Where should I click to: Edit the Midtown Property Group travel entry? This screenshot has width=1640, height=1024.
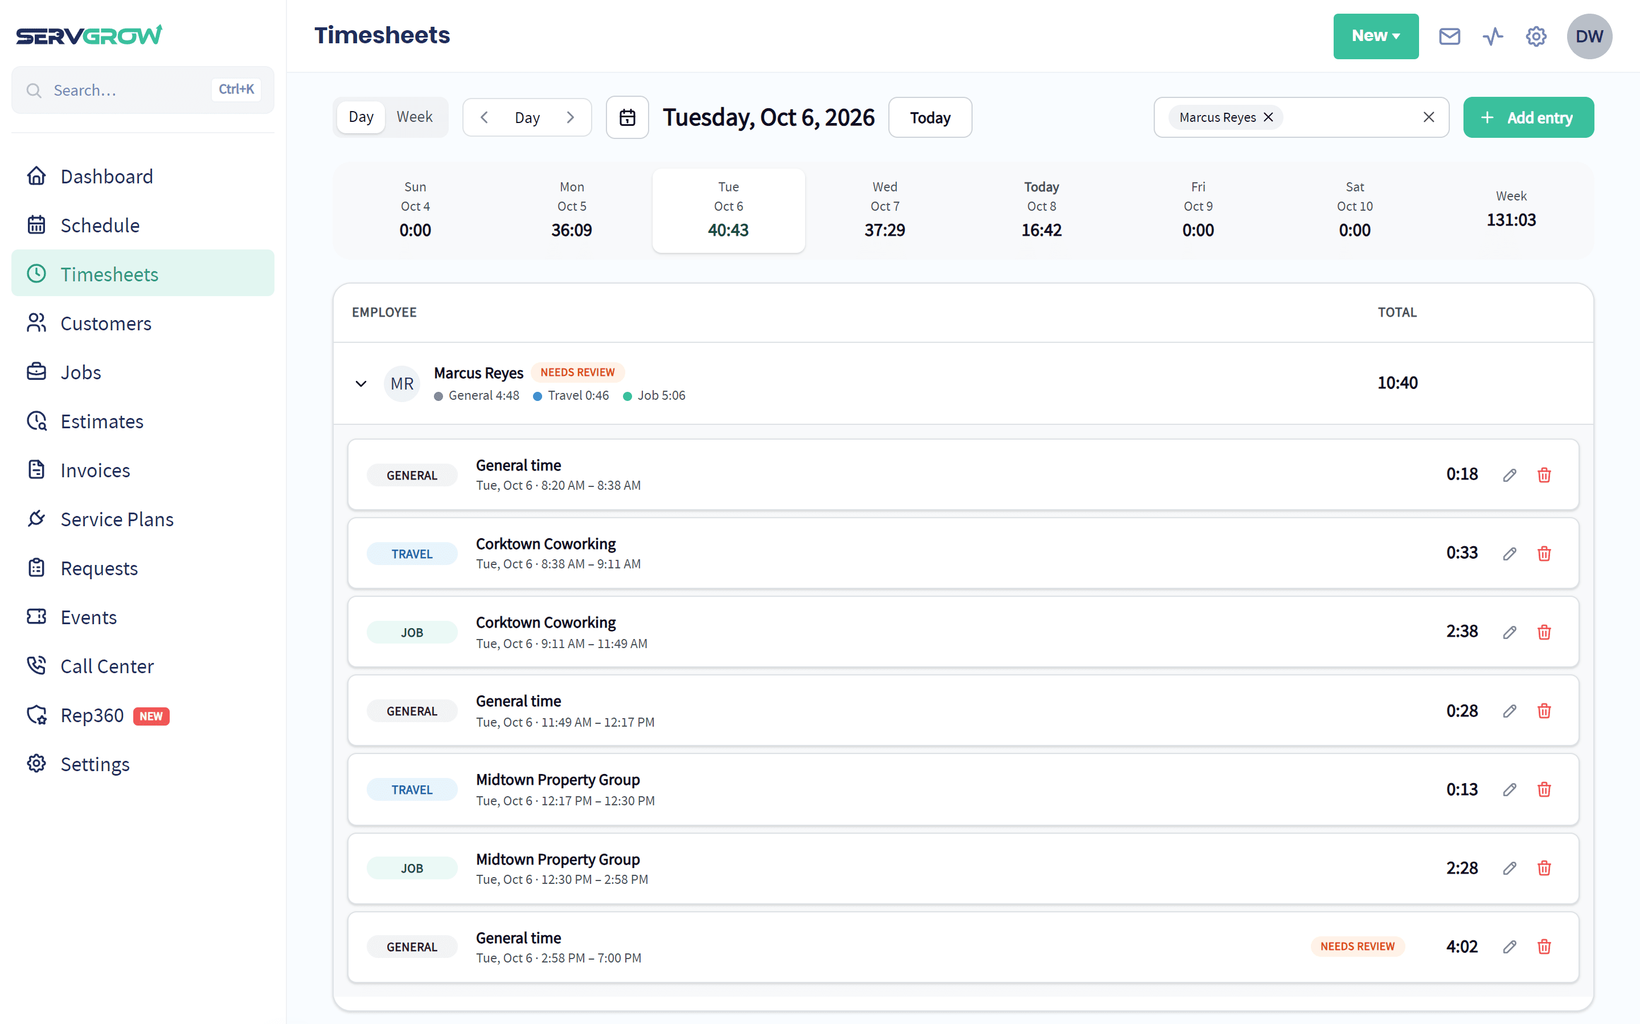[1510, 789]
